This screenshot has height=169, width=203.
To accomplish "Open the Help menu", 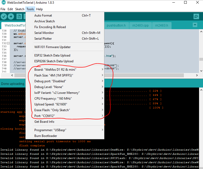I will pyautogui.click(x=39, y=9).
